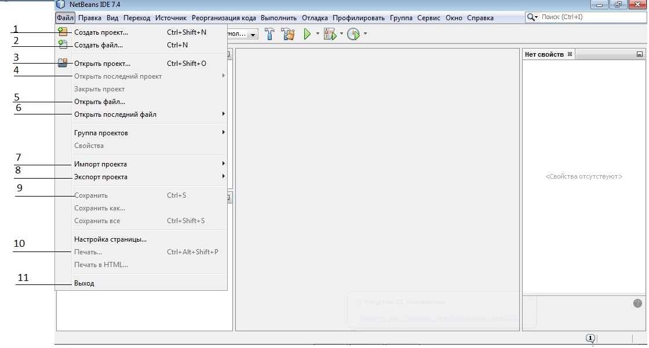Click the grayed 'Сохранить все' menu item
Image resolution: width=649 pixels, height=348 pixels.
tap(141, 221)
